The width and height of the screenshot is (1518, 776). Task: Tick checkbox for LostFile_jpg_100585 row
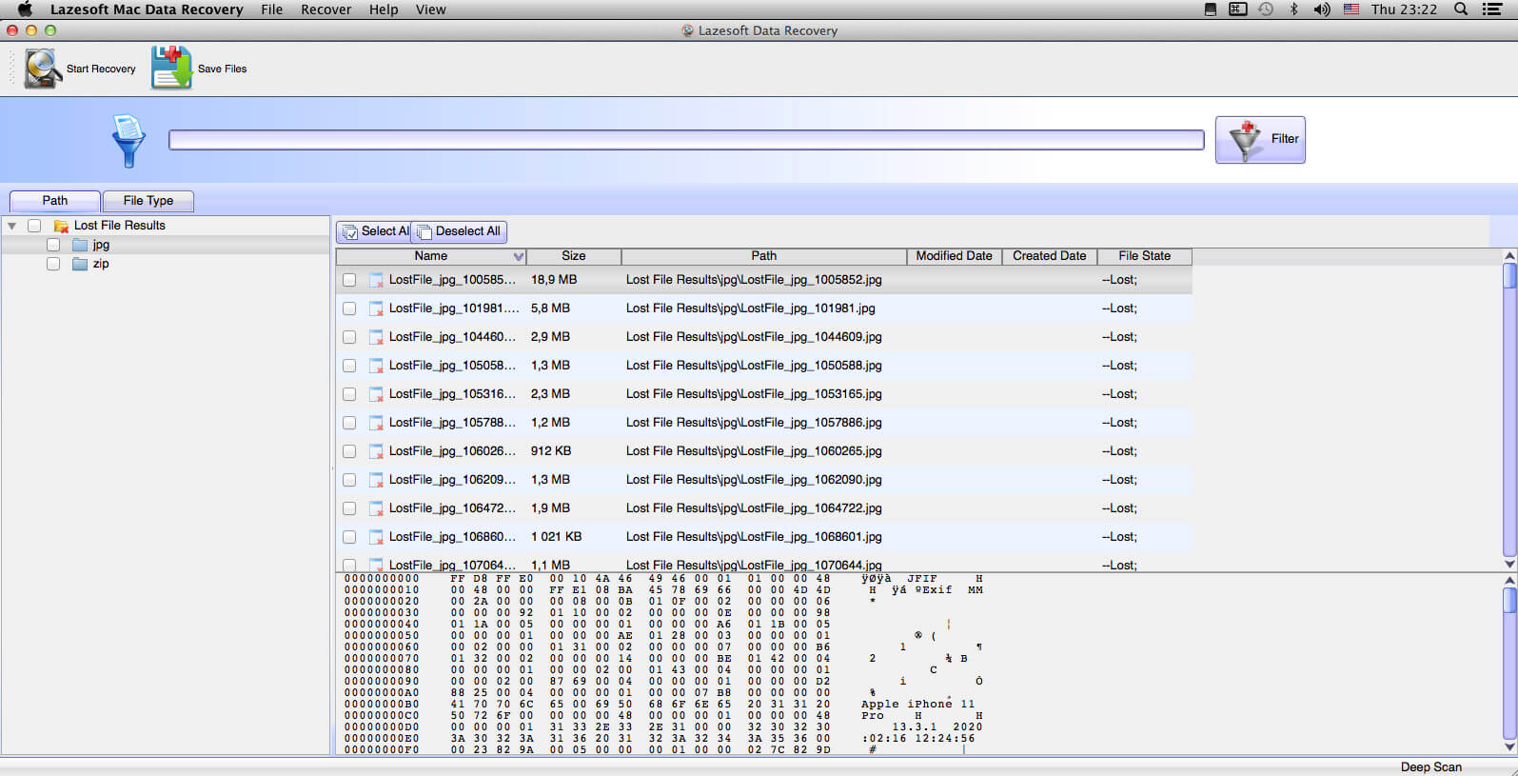click(349, 280)
